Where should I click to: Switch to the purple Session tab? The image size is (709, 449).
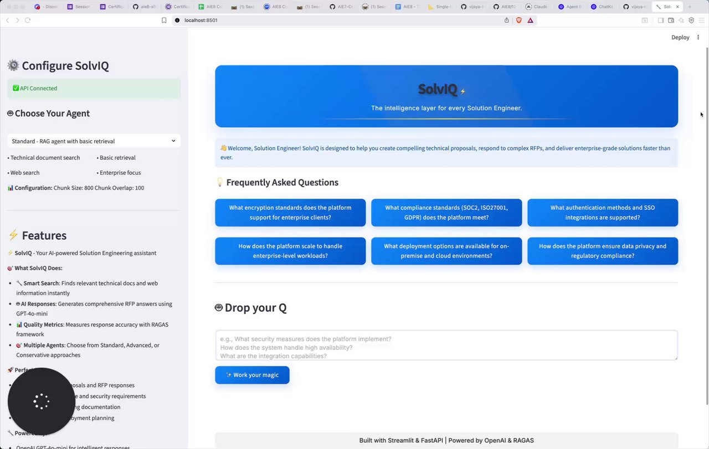[78, 7]
